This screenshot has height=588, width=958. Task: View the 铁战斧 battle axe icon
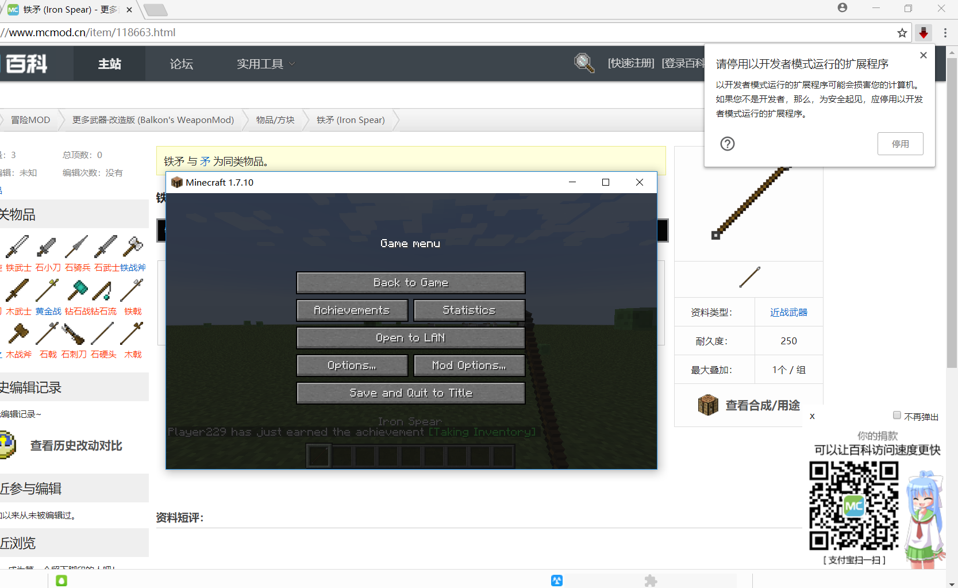[x=133, y=247]
